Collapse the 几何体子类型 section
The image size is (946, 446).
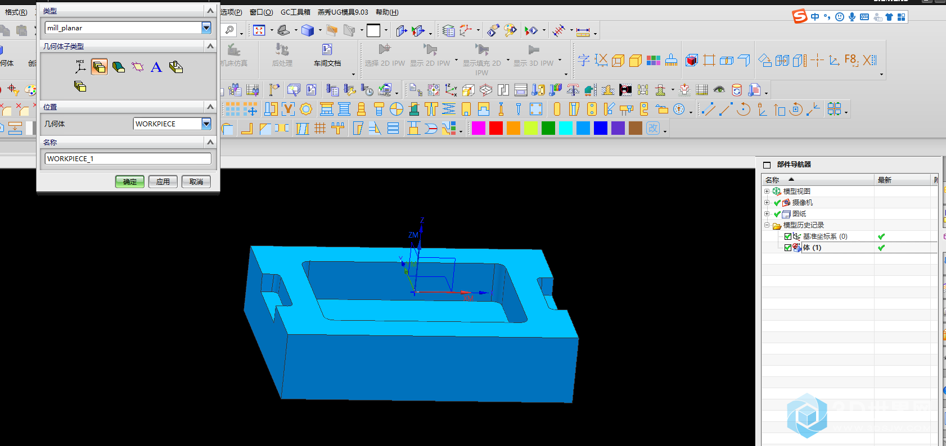(x=210, y=46)
